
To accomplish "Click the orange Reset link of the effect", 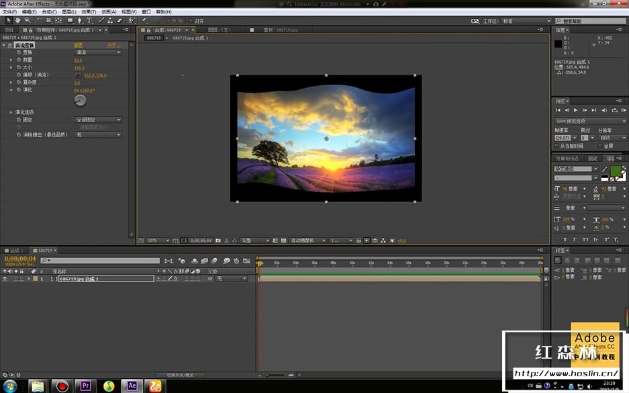I will (x=79, y=46).
